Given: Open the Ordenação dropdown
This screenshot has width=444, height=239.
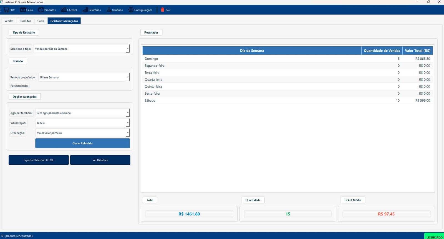Looking at the screenshot, I should click(82, 133).
